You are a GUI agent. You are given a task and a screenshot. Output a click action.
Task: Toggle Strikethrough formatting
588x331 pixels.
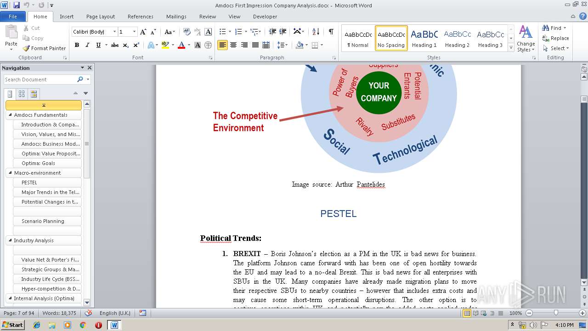pyautogui.click(x=115, y=45)
